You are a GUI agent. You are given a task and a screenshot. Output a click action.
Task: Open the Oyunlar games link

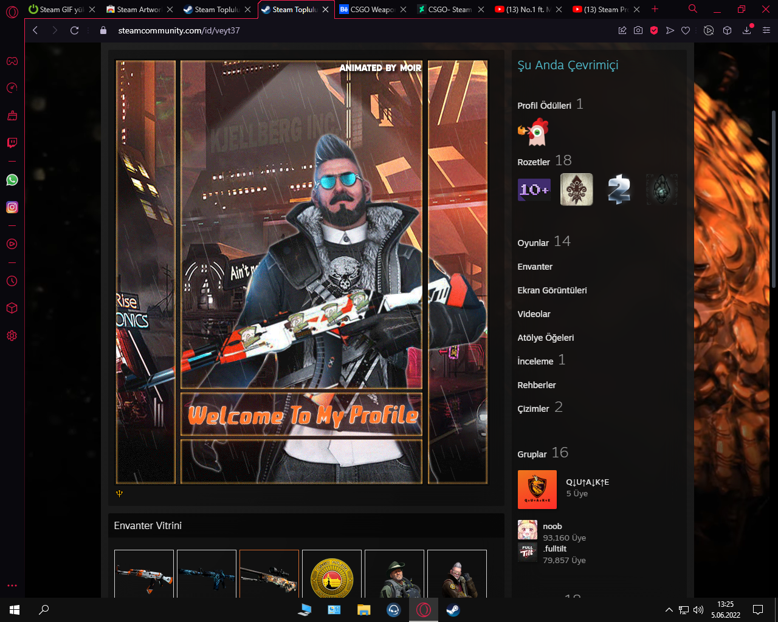point(533,243)
